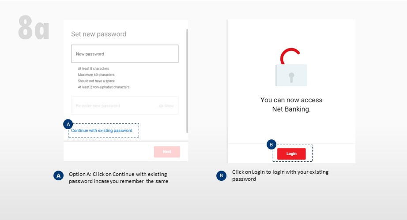Click the 'At least 8 characters' rule
The width and height of the screenshot is (407, 220).
coord(93,69)
